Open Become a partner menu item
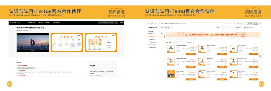Screen dimensions: 271x91 point(44,23)
